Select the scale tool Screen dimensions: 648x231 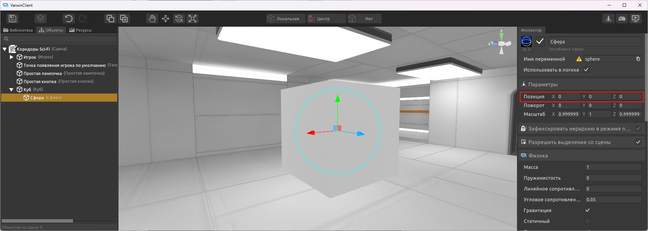click(x=192, y=19)
